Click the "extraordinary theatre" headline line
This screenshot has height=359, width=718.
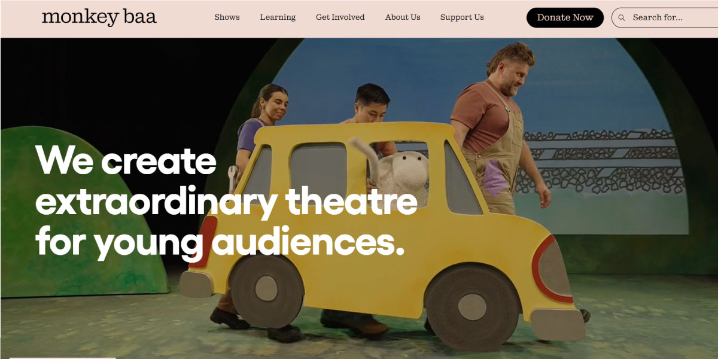click(226, 201)
